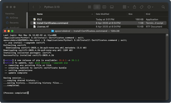Viewport: 171px width, 103px height.
Task: Click the 'Today at 3:01 PM' date cell
Action: (x=105, y=20)
